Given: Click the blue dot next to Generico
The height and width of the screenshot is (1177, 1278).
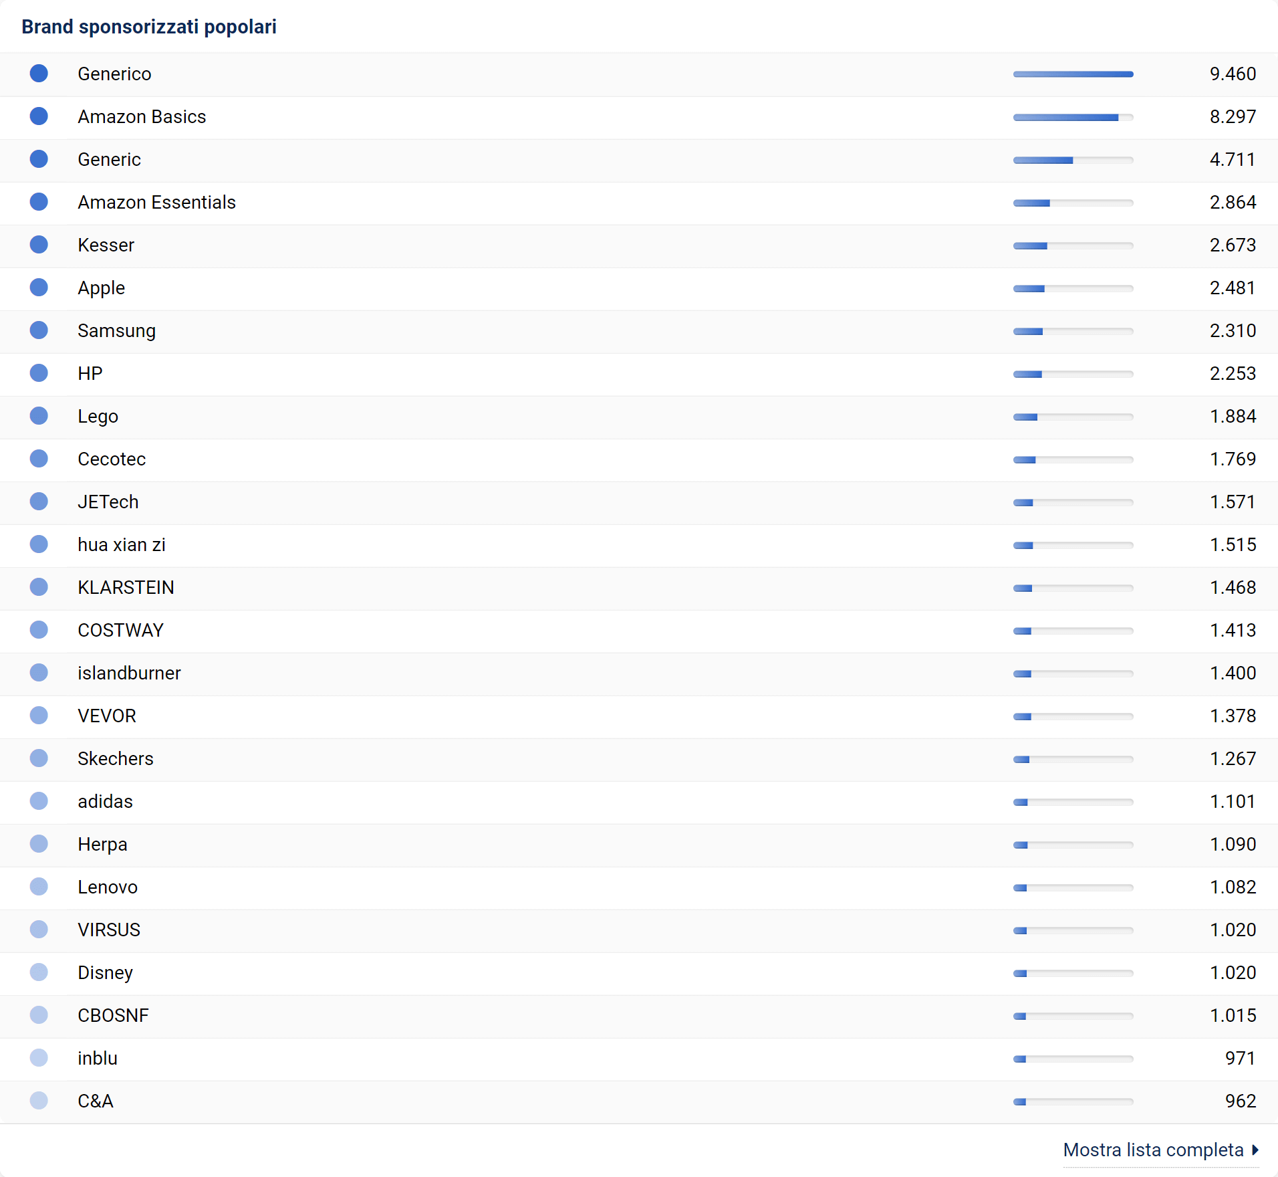Looking at the screenshot, I should tap(39, 74).
